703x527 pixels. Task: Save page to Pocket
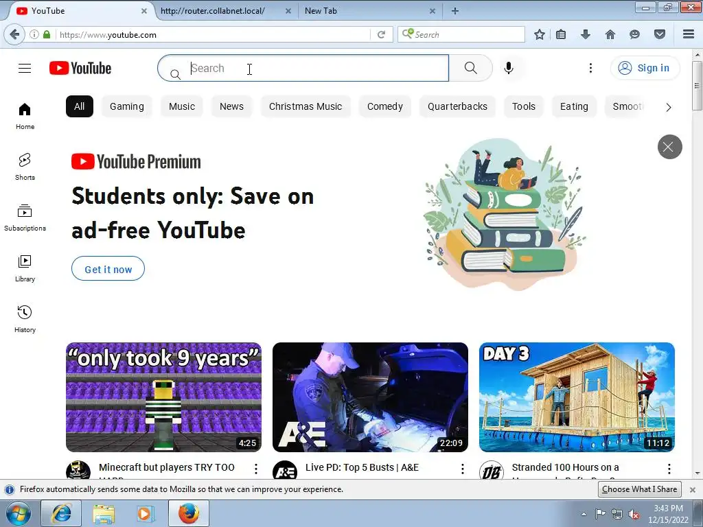click(660, 34)
